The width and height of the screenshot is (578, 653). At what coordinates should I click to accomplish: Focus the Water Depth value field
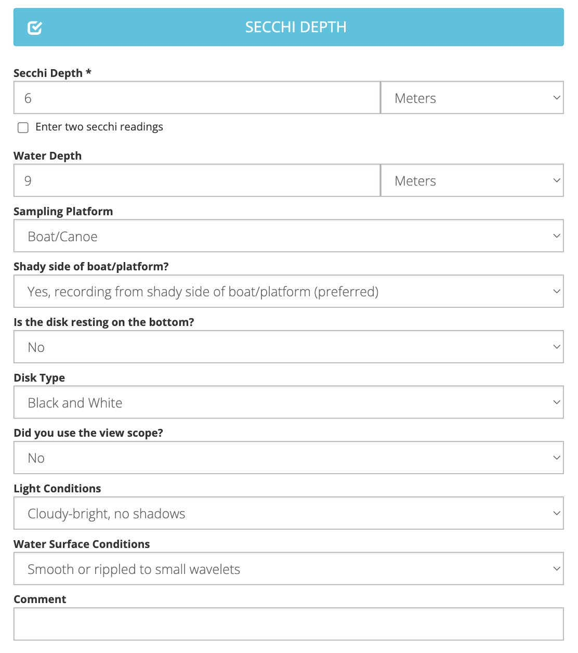coord(196,180)
